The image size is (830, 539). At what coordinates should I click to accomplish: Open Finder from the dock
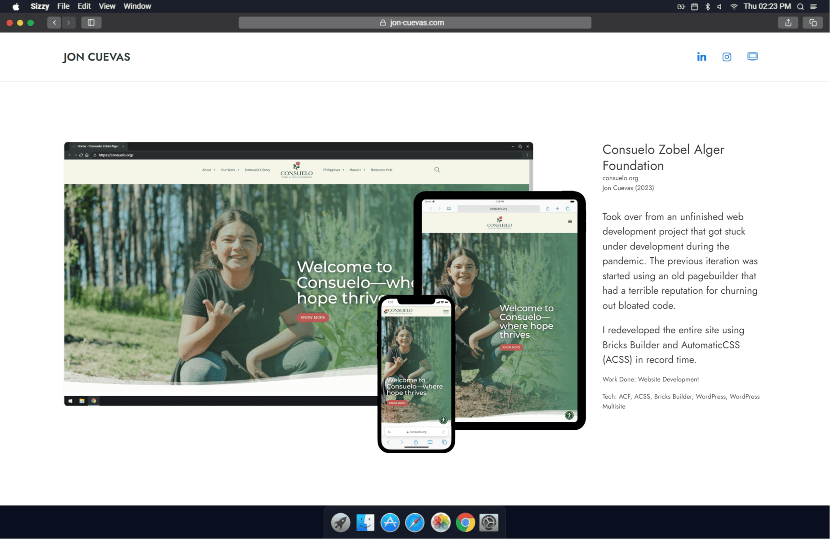365,522
